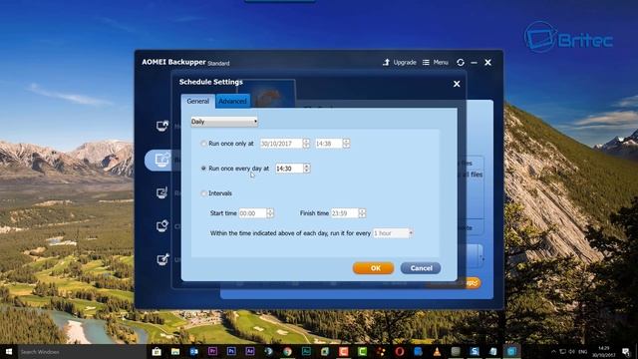Open the AOMEI Menu list

[435, 62]
